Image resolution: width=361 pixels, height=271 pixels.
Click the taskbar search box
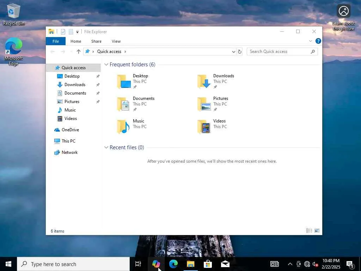(x=73, y=264)
